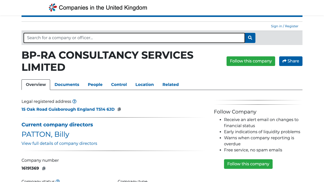
Task: Select the Control tab
Action: [119, 84]
